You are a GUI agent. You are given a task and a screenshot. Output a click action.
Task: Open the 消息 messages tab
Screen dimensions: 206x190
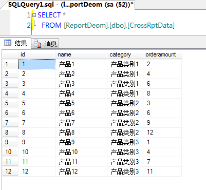coord(45,44)
